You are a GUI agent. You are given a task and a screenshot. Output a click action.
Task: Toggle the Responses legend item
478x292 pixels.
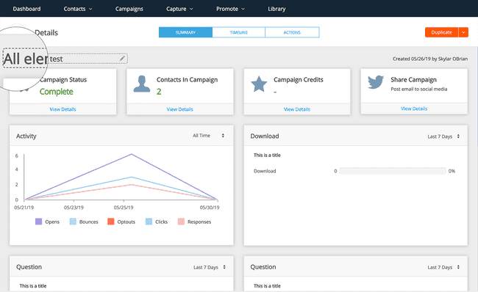(x=194, y=222)
